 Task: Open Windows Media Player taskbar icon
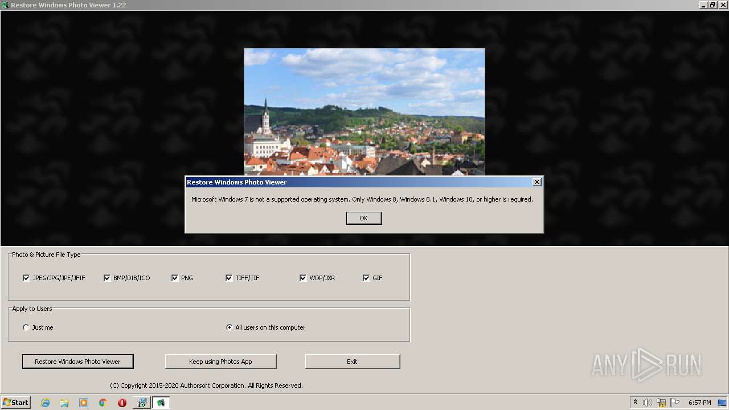pyautogui.click(x=84, y=403)
